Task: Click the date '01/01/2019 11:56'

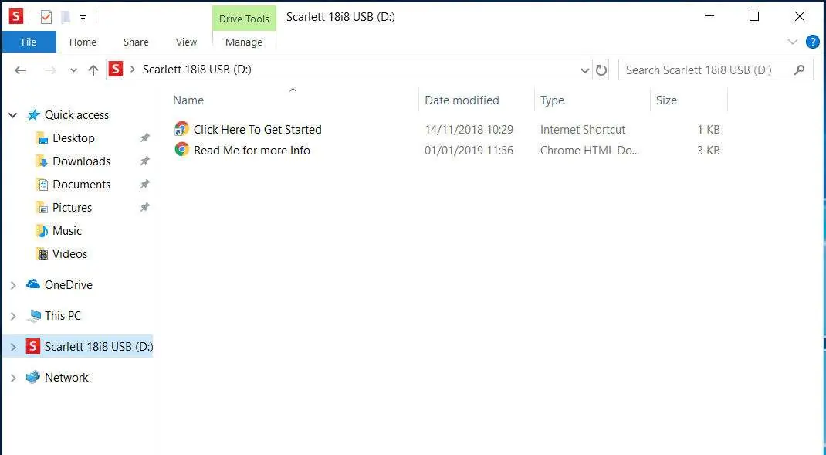Action: click(469, 151)
